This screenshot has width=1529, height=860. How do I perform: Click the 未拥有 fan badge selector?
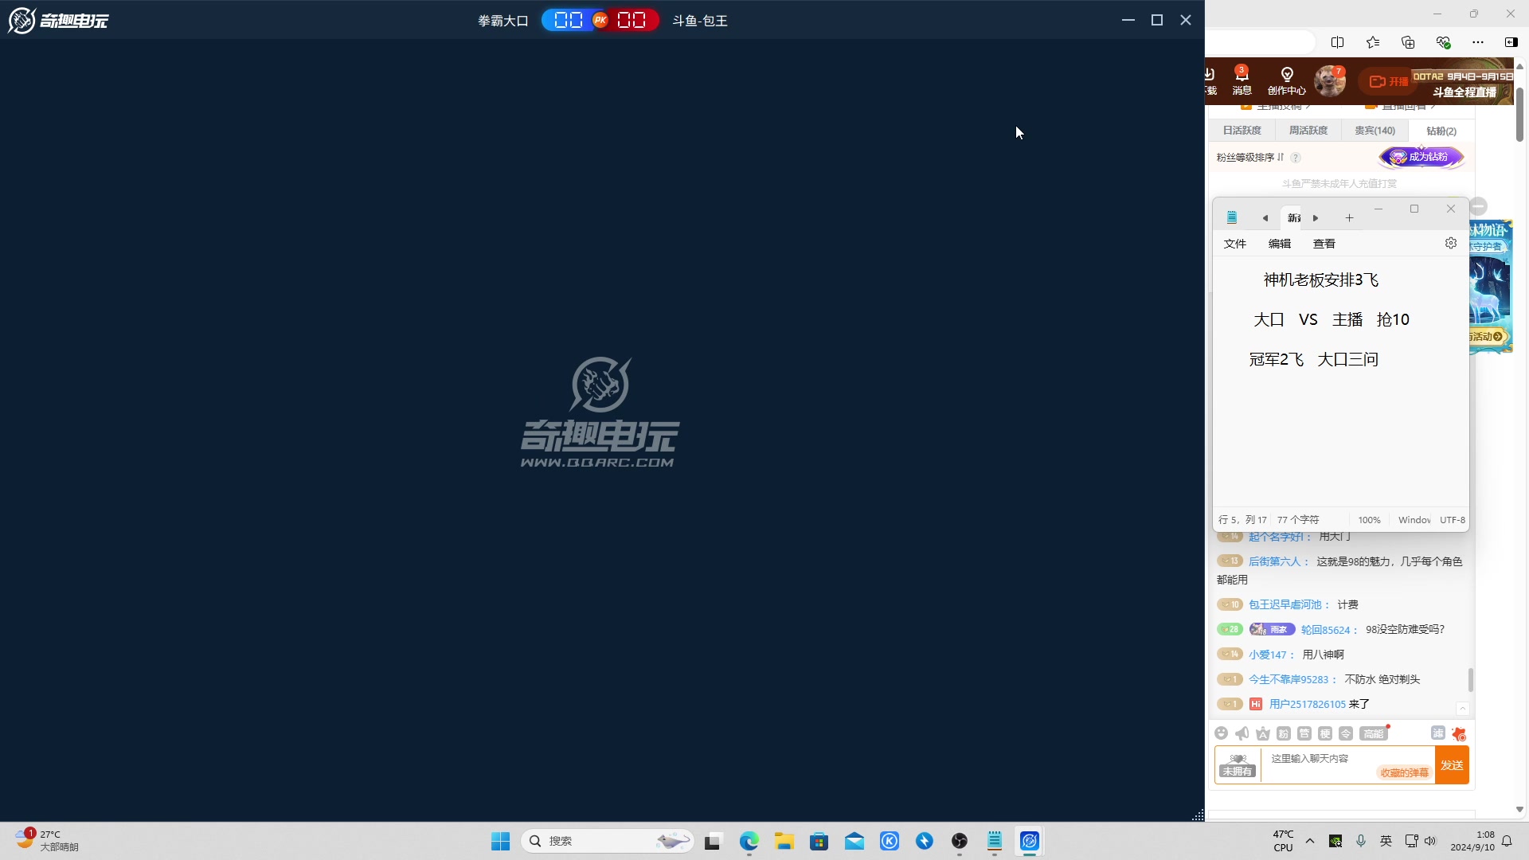(x=1238, y=765)
